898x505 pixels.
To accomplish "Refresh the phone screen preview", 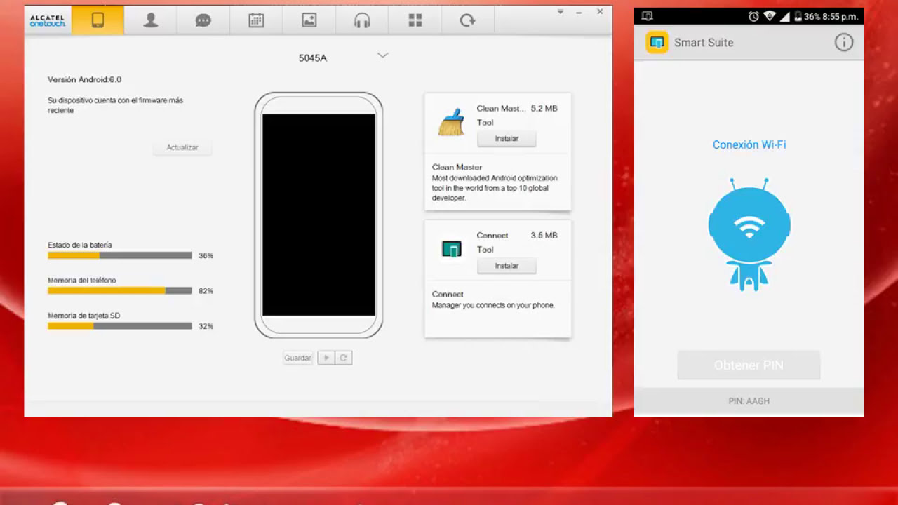I will tap(343, 358).
